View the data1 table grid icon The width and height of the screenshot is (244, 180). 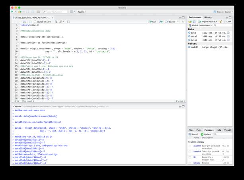coord(228,36)
